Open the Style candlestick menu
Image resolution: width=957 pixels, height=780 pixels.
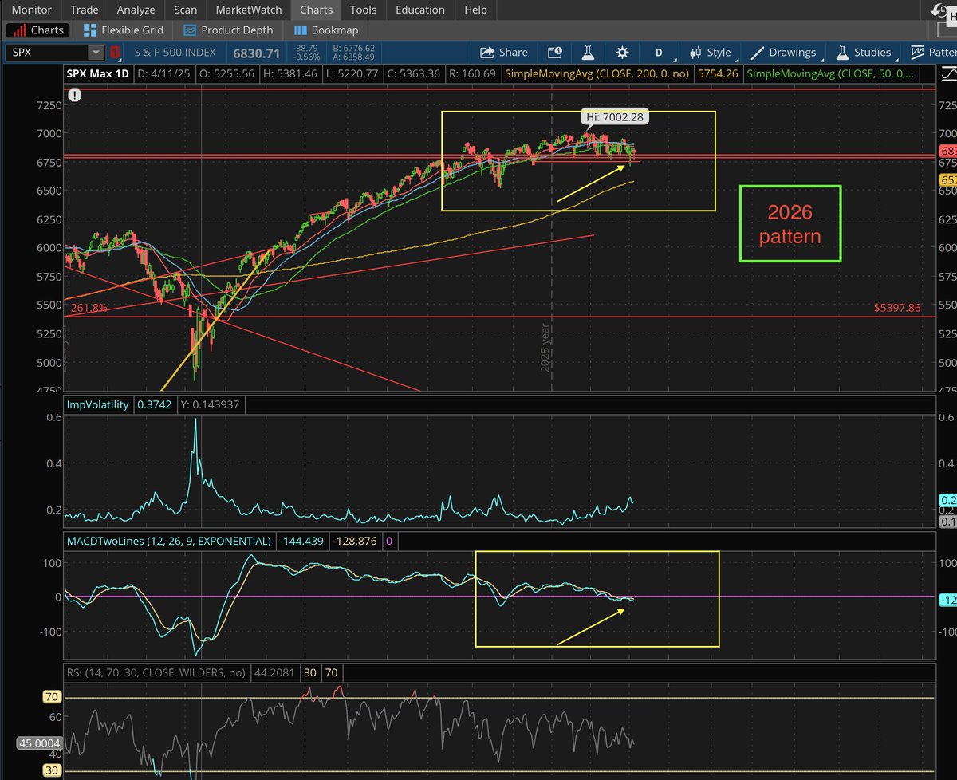(x=711, y=53)
